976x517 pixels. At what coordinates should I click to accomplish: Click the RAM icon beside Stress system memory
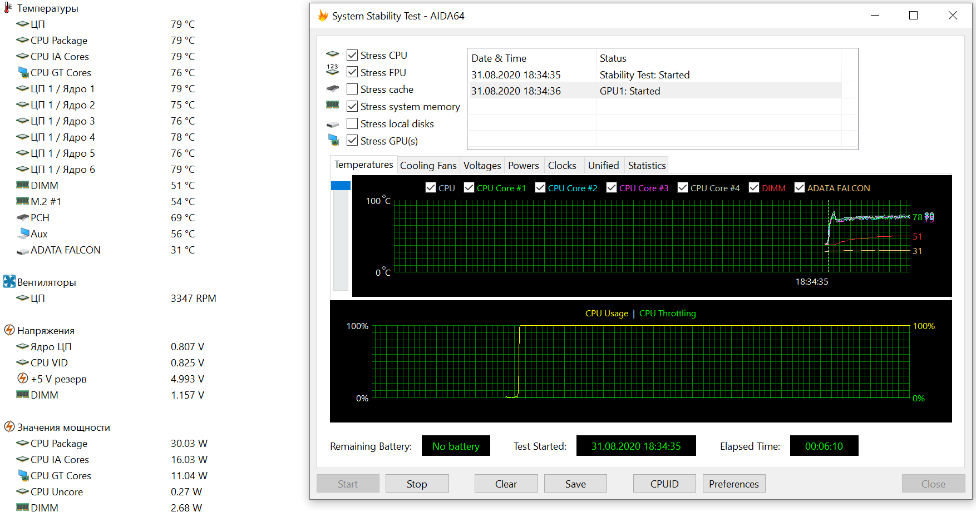[332, 105]
